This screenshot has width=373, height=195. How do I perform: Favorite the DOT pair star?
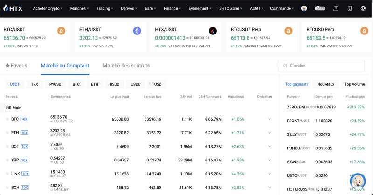(7, 146)
